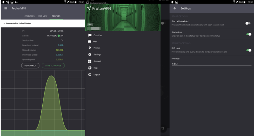Click the Start Options section header

(x=180, y=16)
